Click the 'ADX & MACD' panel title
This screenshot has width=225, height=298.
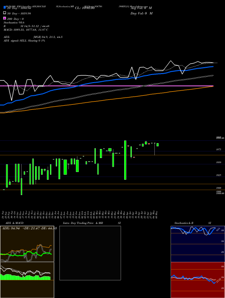(14, 223)
